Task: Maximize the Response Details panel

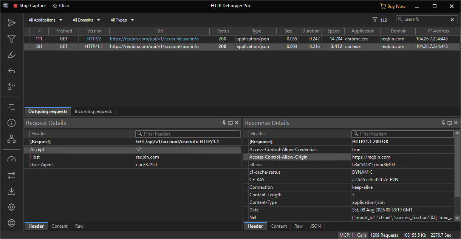Action: pyautogui.click(x=450, y=123)
